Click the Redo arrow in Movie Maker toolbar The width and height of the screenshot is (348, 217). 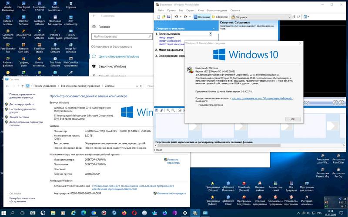[x=186, y=17]
